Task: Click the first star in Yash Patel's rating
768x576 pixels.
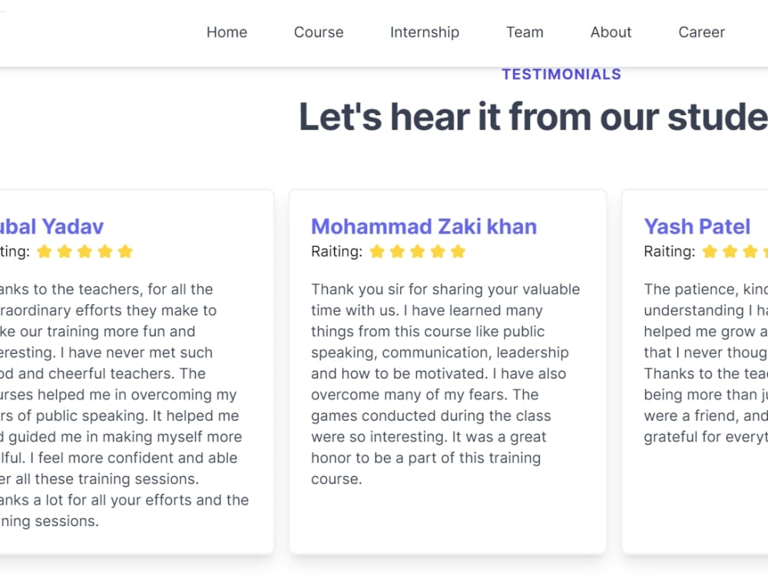Action: 710,251
